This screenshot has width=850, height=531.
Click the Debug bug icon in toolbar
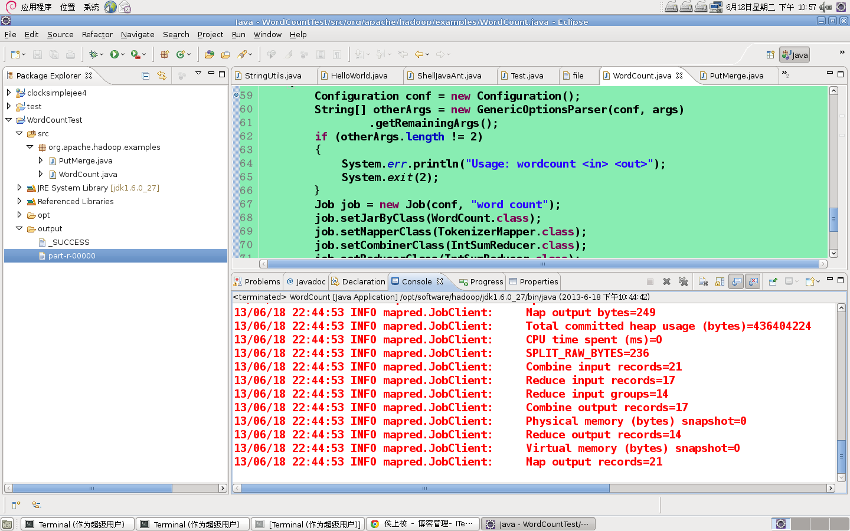tap(93, 54)
